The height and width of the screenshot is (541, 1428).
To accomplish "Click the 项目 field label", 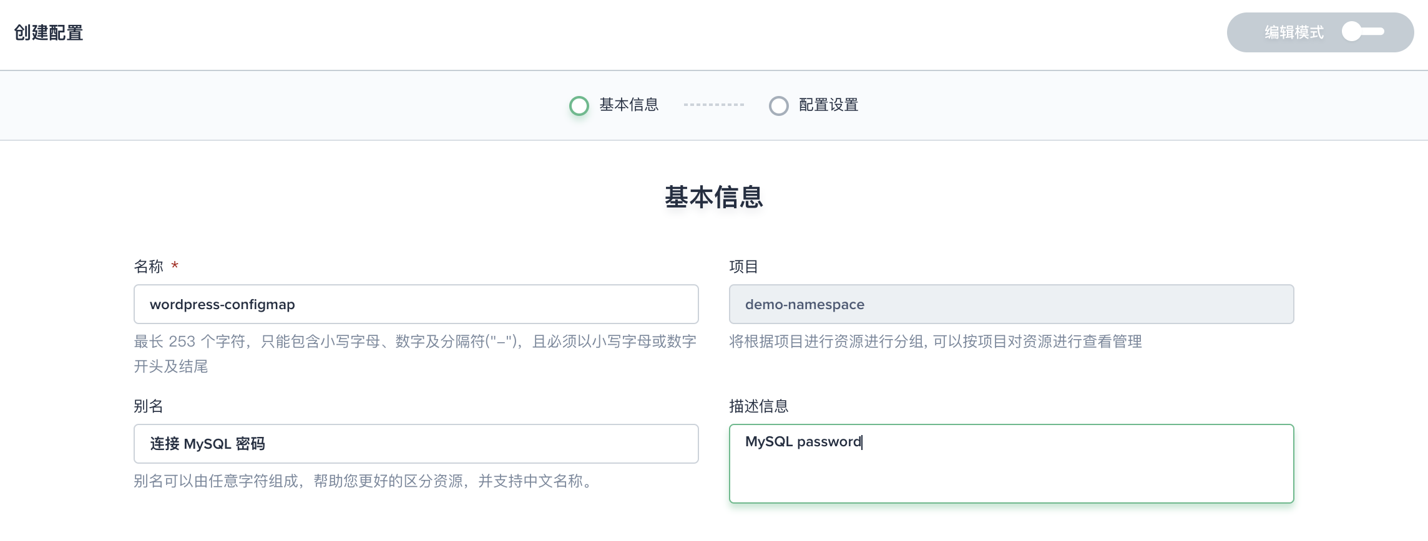I will click(744, 267).
